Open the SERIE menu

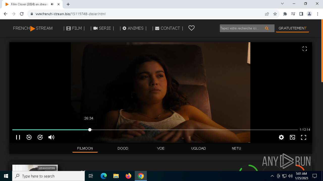click(x=102, y=28)
